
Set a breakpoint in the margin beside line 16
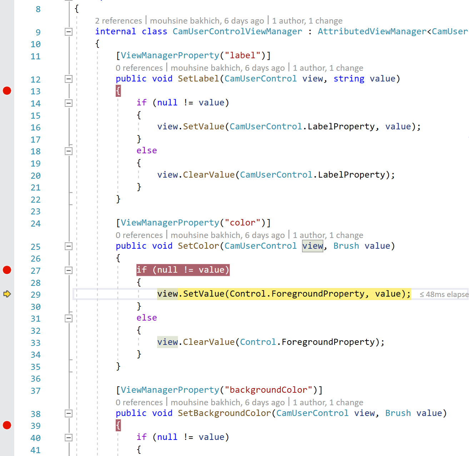(7, 127)
